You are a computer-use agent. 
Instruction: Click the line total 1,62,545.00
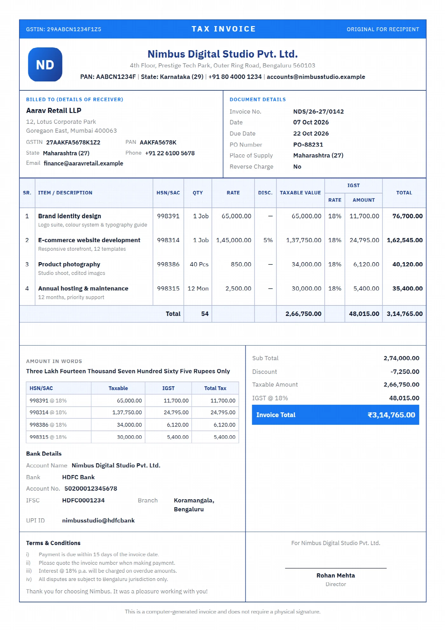coord(405,240)
